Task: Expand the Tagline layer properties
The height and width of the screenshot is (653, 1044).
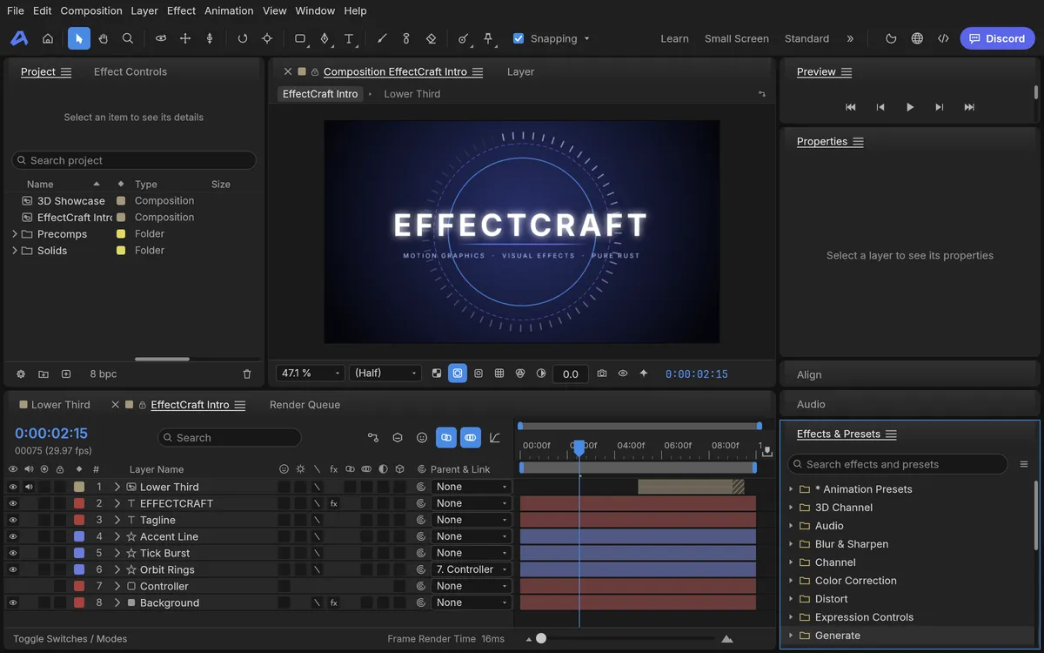Action: point(117,520)
